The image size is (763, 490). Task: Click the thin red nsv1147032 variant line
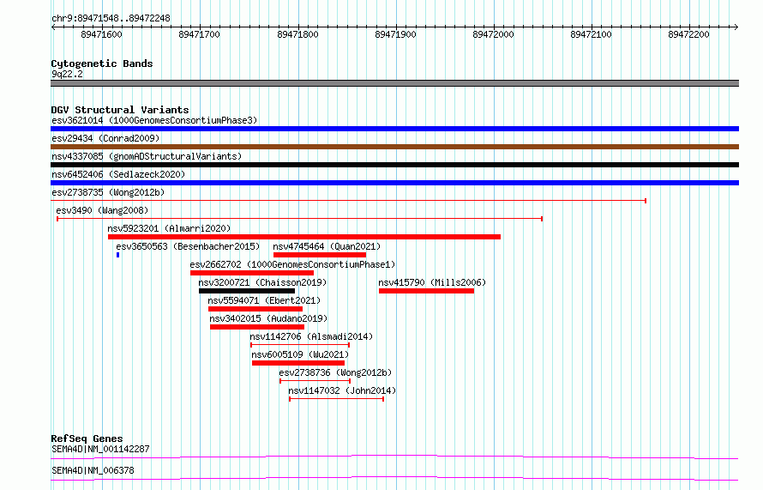coord(337,399)
